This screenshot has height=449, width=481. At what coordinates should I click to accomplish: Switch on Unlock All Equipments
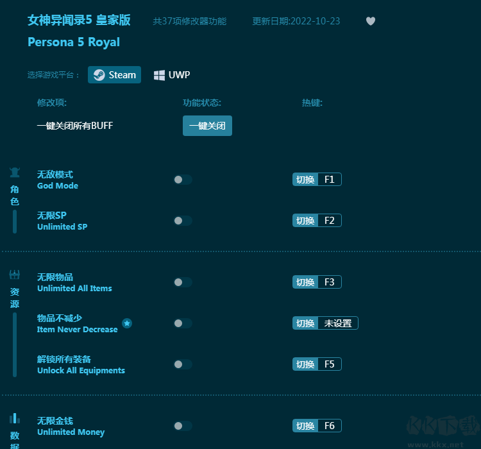pos(182,364)
